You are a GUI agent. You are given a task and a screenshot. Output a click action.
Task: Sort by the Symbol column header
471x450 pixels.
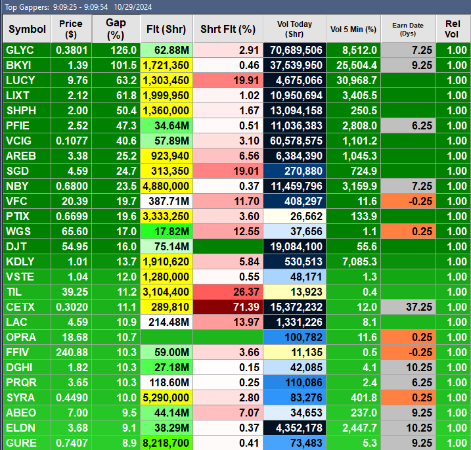tap(27, 29)
